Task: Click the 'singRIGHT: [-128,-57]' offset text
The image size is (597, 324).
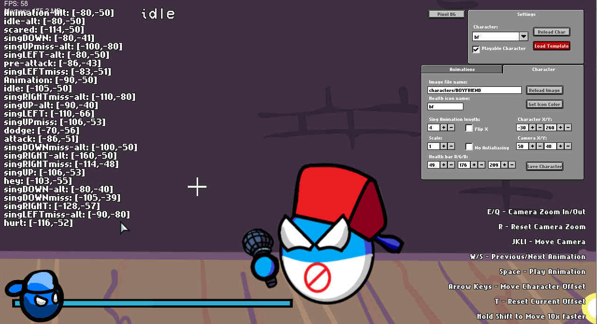Action: point(52,206)
